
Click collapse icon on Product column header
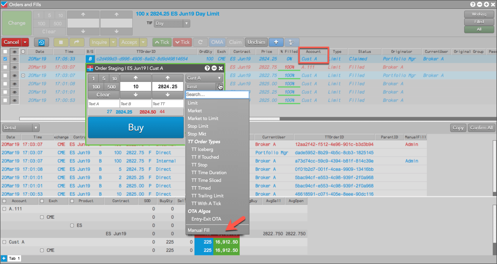point(72,201)
